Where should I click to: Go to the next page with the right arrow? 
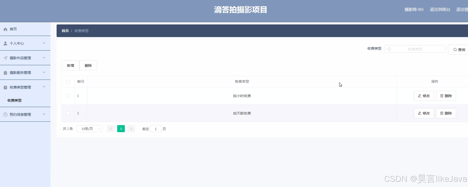(131, 129)
